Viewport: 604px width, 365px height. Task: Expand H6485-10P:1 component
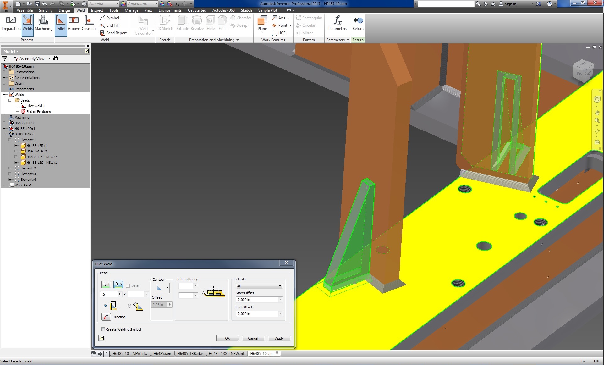[4, 123]
